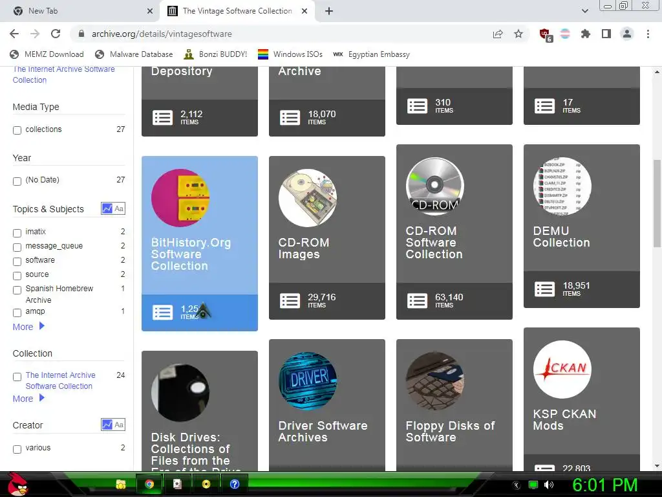Check the source topic filter
Image resolution: width=662 pixels, height=497 pixels.
[x=17, y=276]
